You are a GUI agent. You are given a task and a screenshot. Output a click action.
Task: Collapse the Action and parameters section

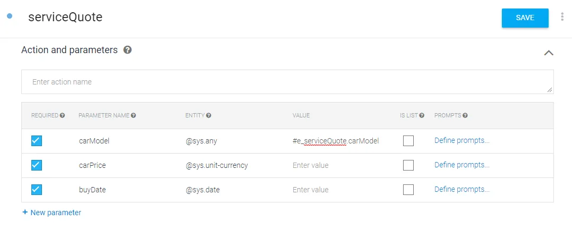pos(549,53)
